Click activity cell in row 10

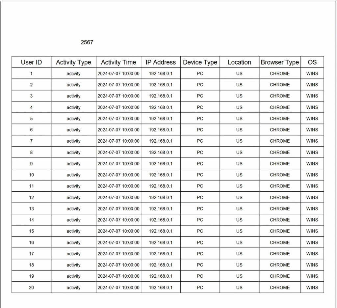(x=73, y=175)
